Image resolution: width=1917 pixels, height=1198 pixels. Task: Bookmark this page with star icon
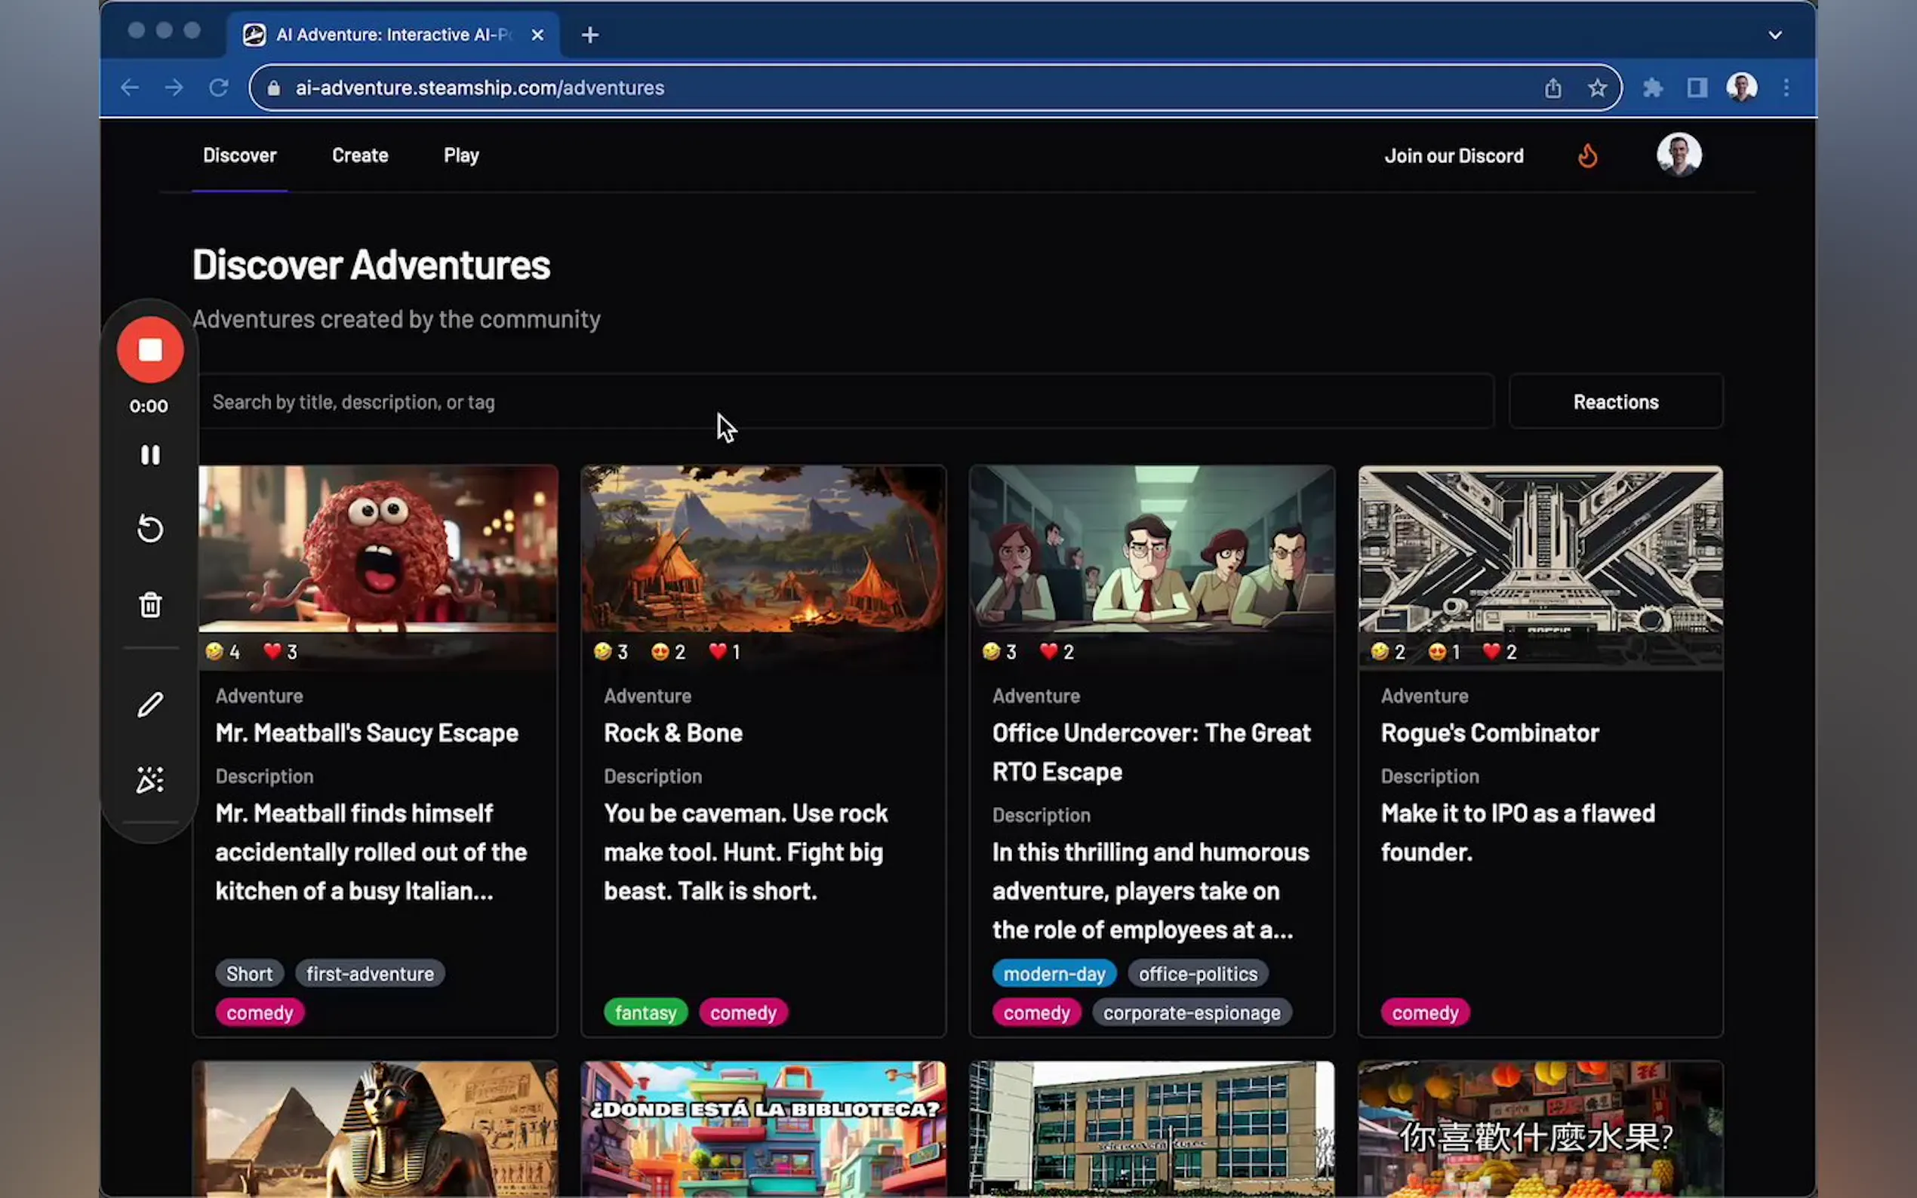click(x=1597, y=88)
